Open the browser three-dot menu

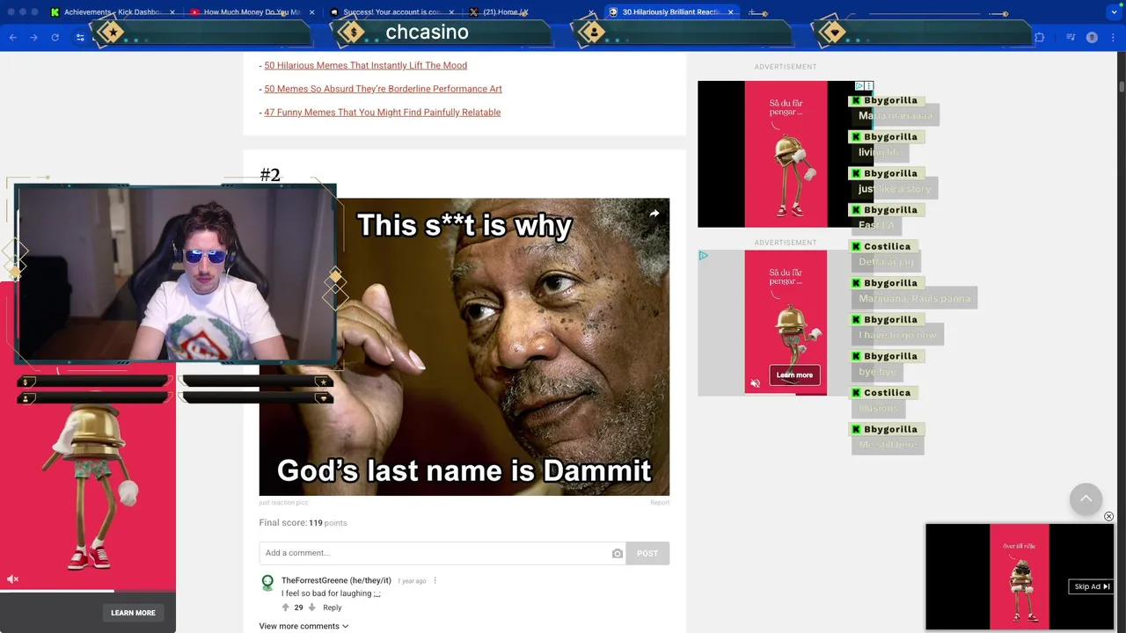1113,37
